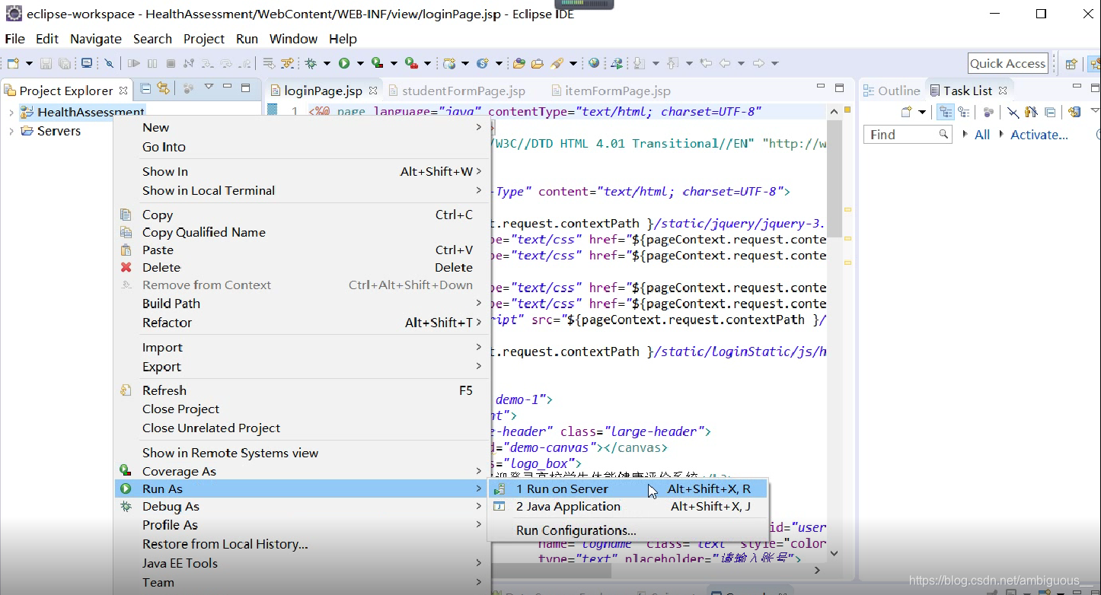Click the Activate... link in Task List

(x=1039, y=135)
